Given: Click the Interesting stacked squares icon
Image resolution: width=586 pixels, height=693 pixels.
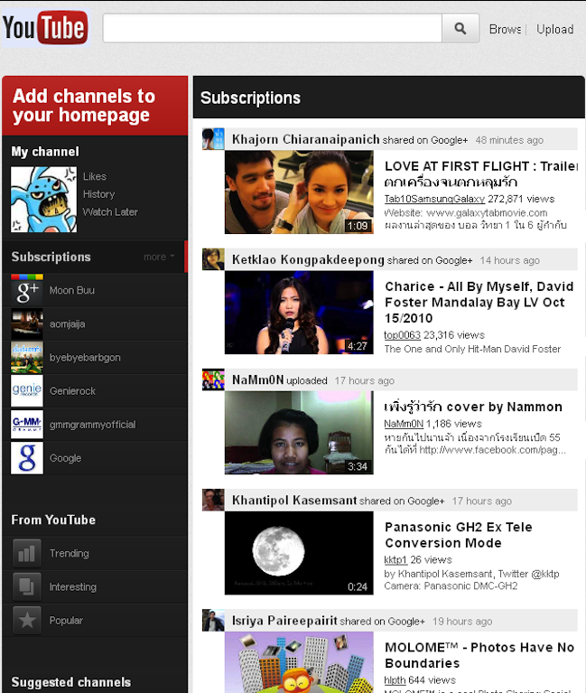Looking at the screenshot, I should pos(27,587).
